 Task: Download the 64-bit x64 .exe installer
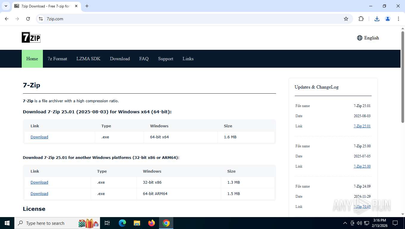39,137
